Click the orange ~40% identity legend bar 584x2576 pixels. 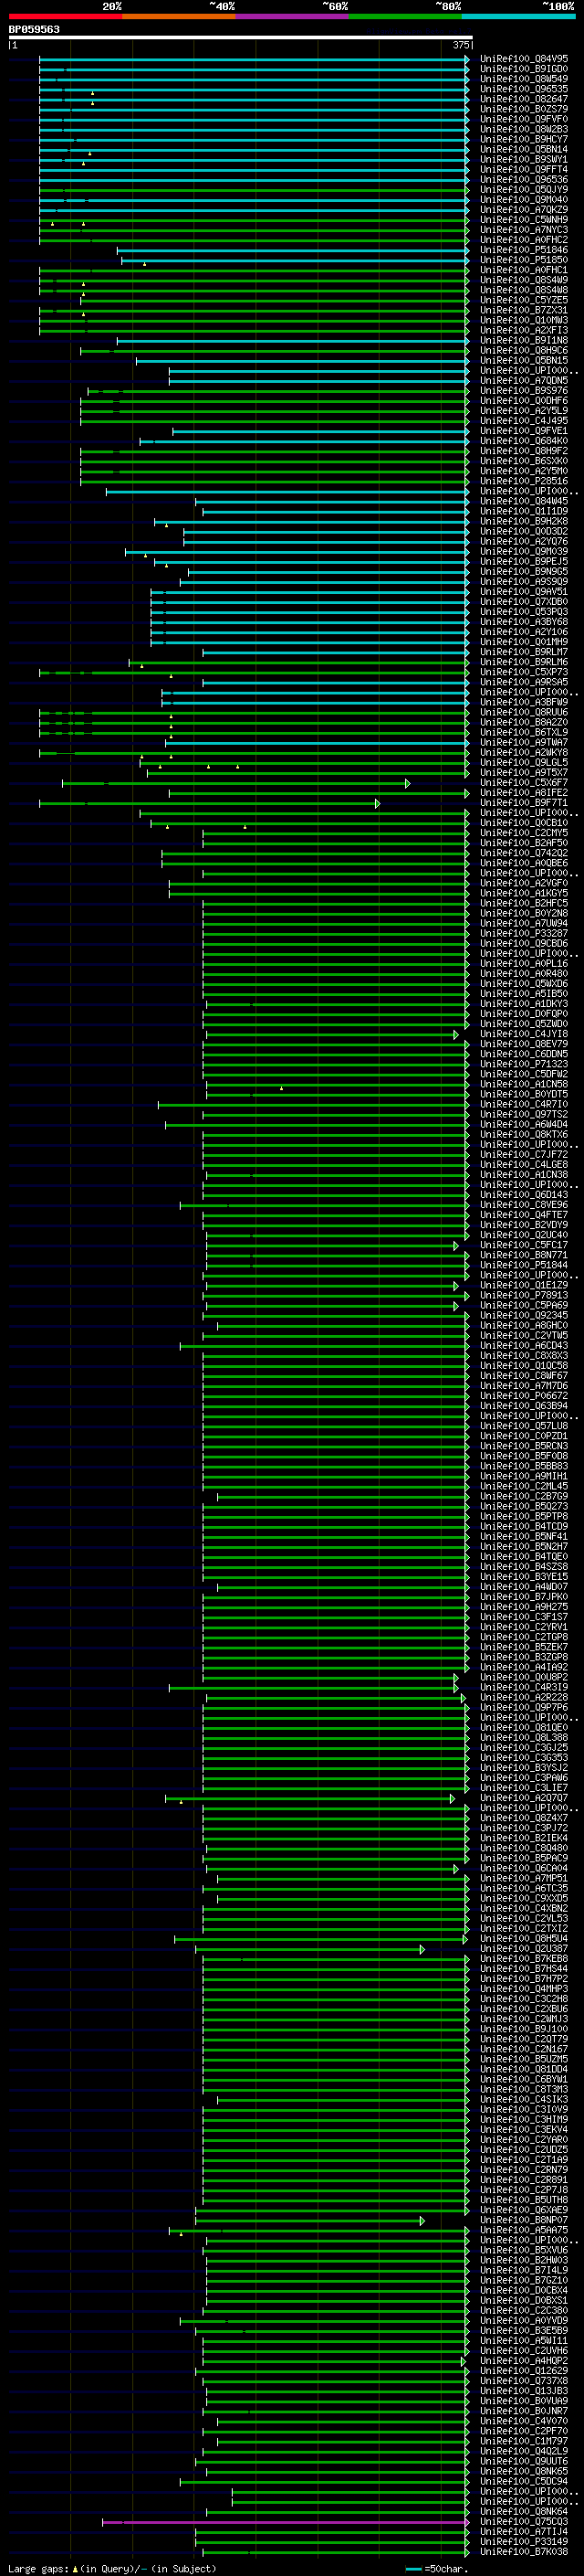coord(179,16)
